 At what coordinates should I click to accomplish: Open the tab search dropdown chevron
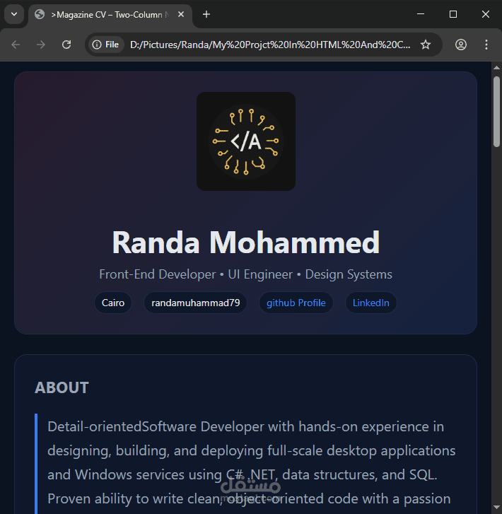(14, 14)
